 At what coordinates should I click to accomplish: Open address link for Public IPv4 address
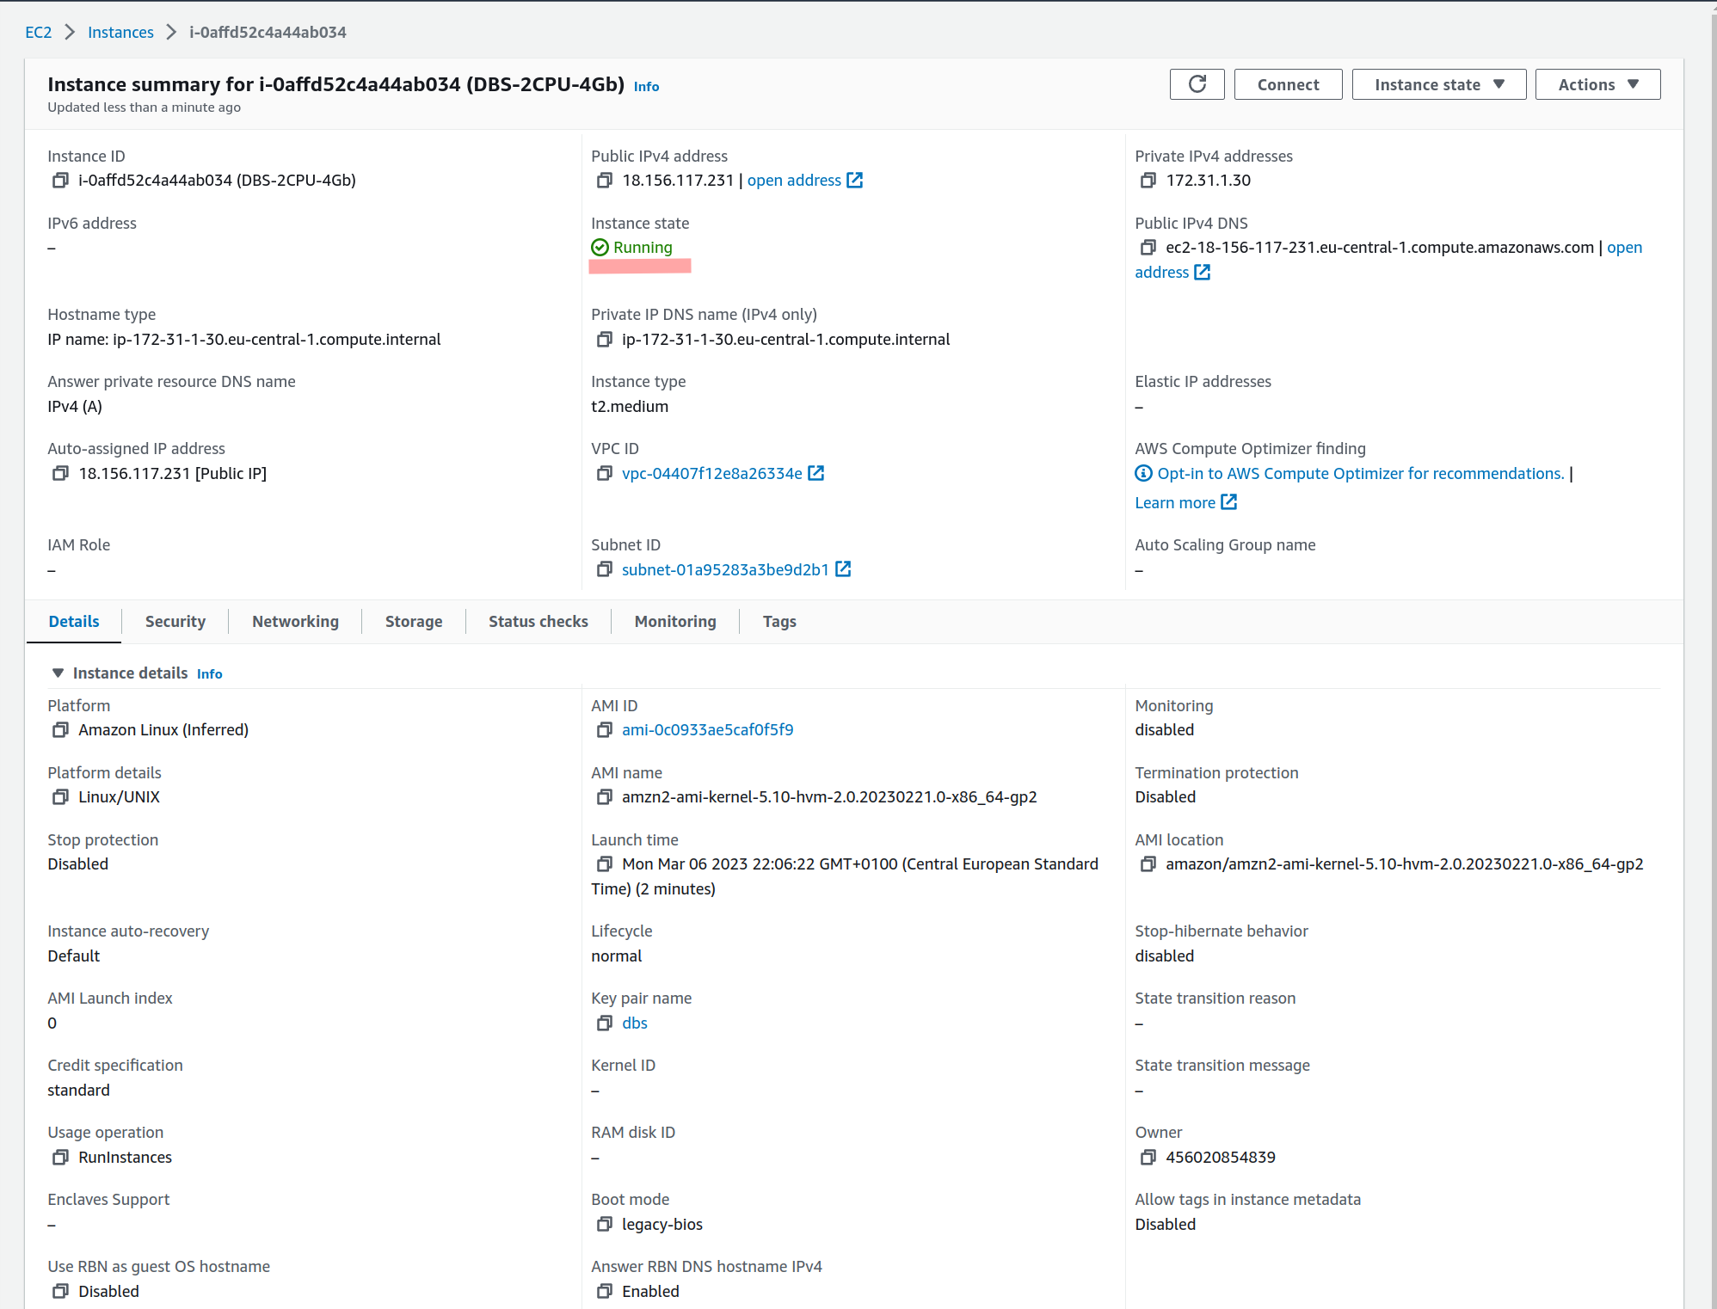coord(804,181)
